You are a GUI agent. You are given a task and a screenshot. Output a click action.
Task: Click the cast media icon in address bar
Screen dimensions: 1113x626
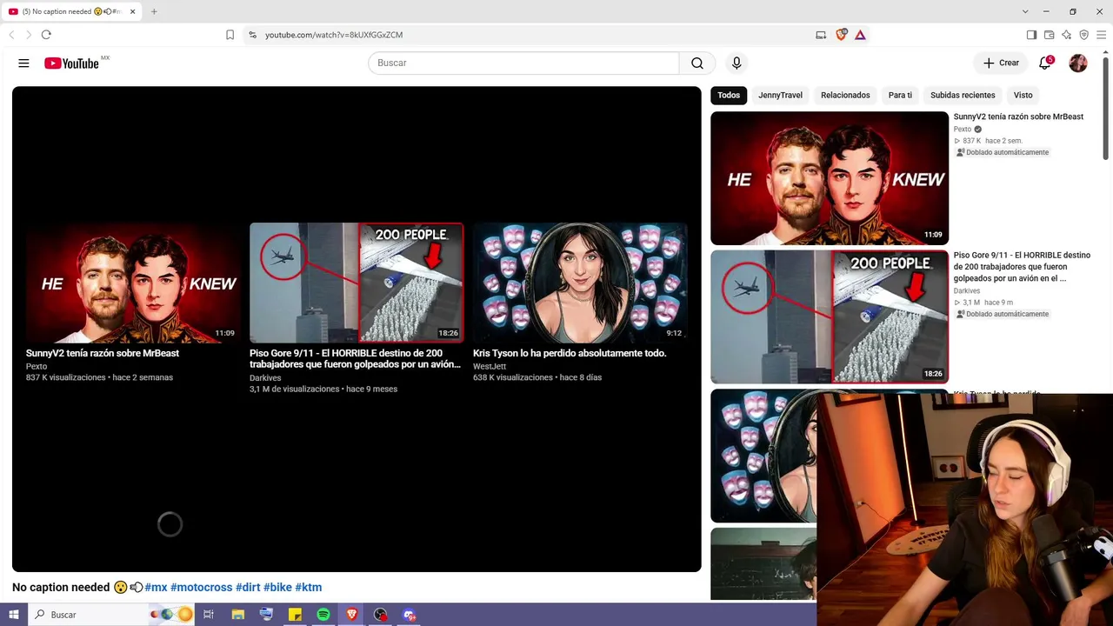point(821,35)
